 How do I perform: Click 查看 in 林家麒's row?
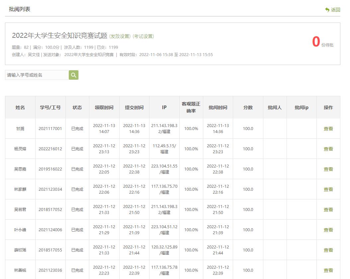pos(328,189)
